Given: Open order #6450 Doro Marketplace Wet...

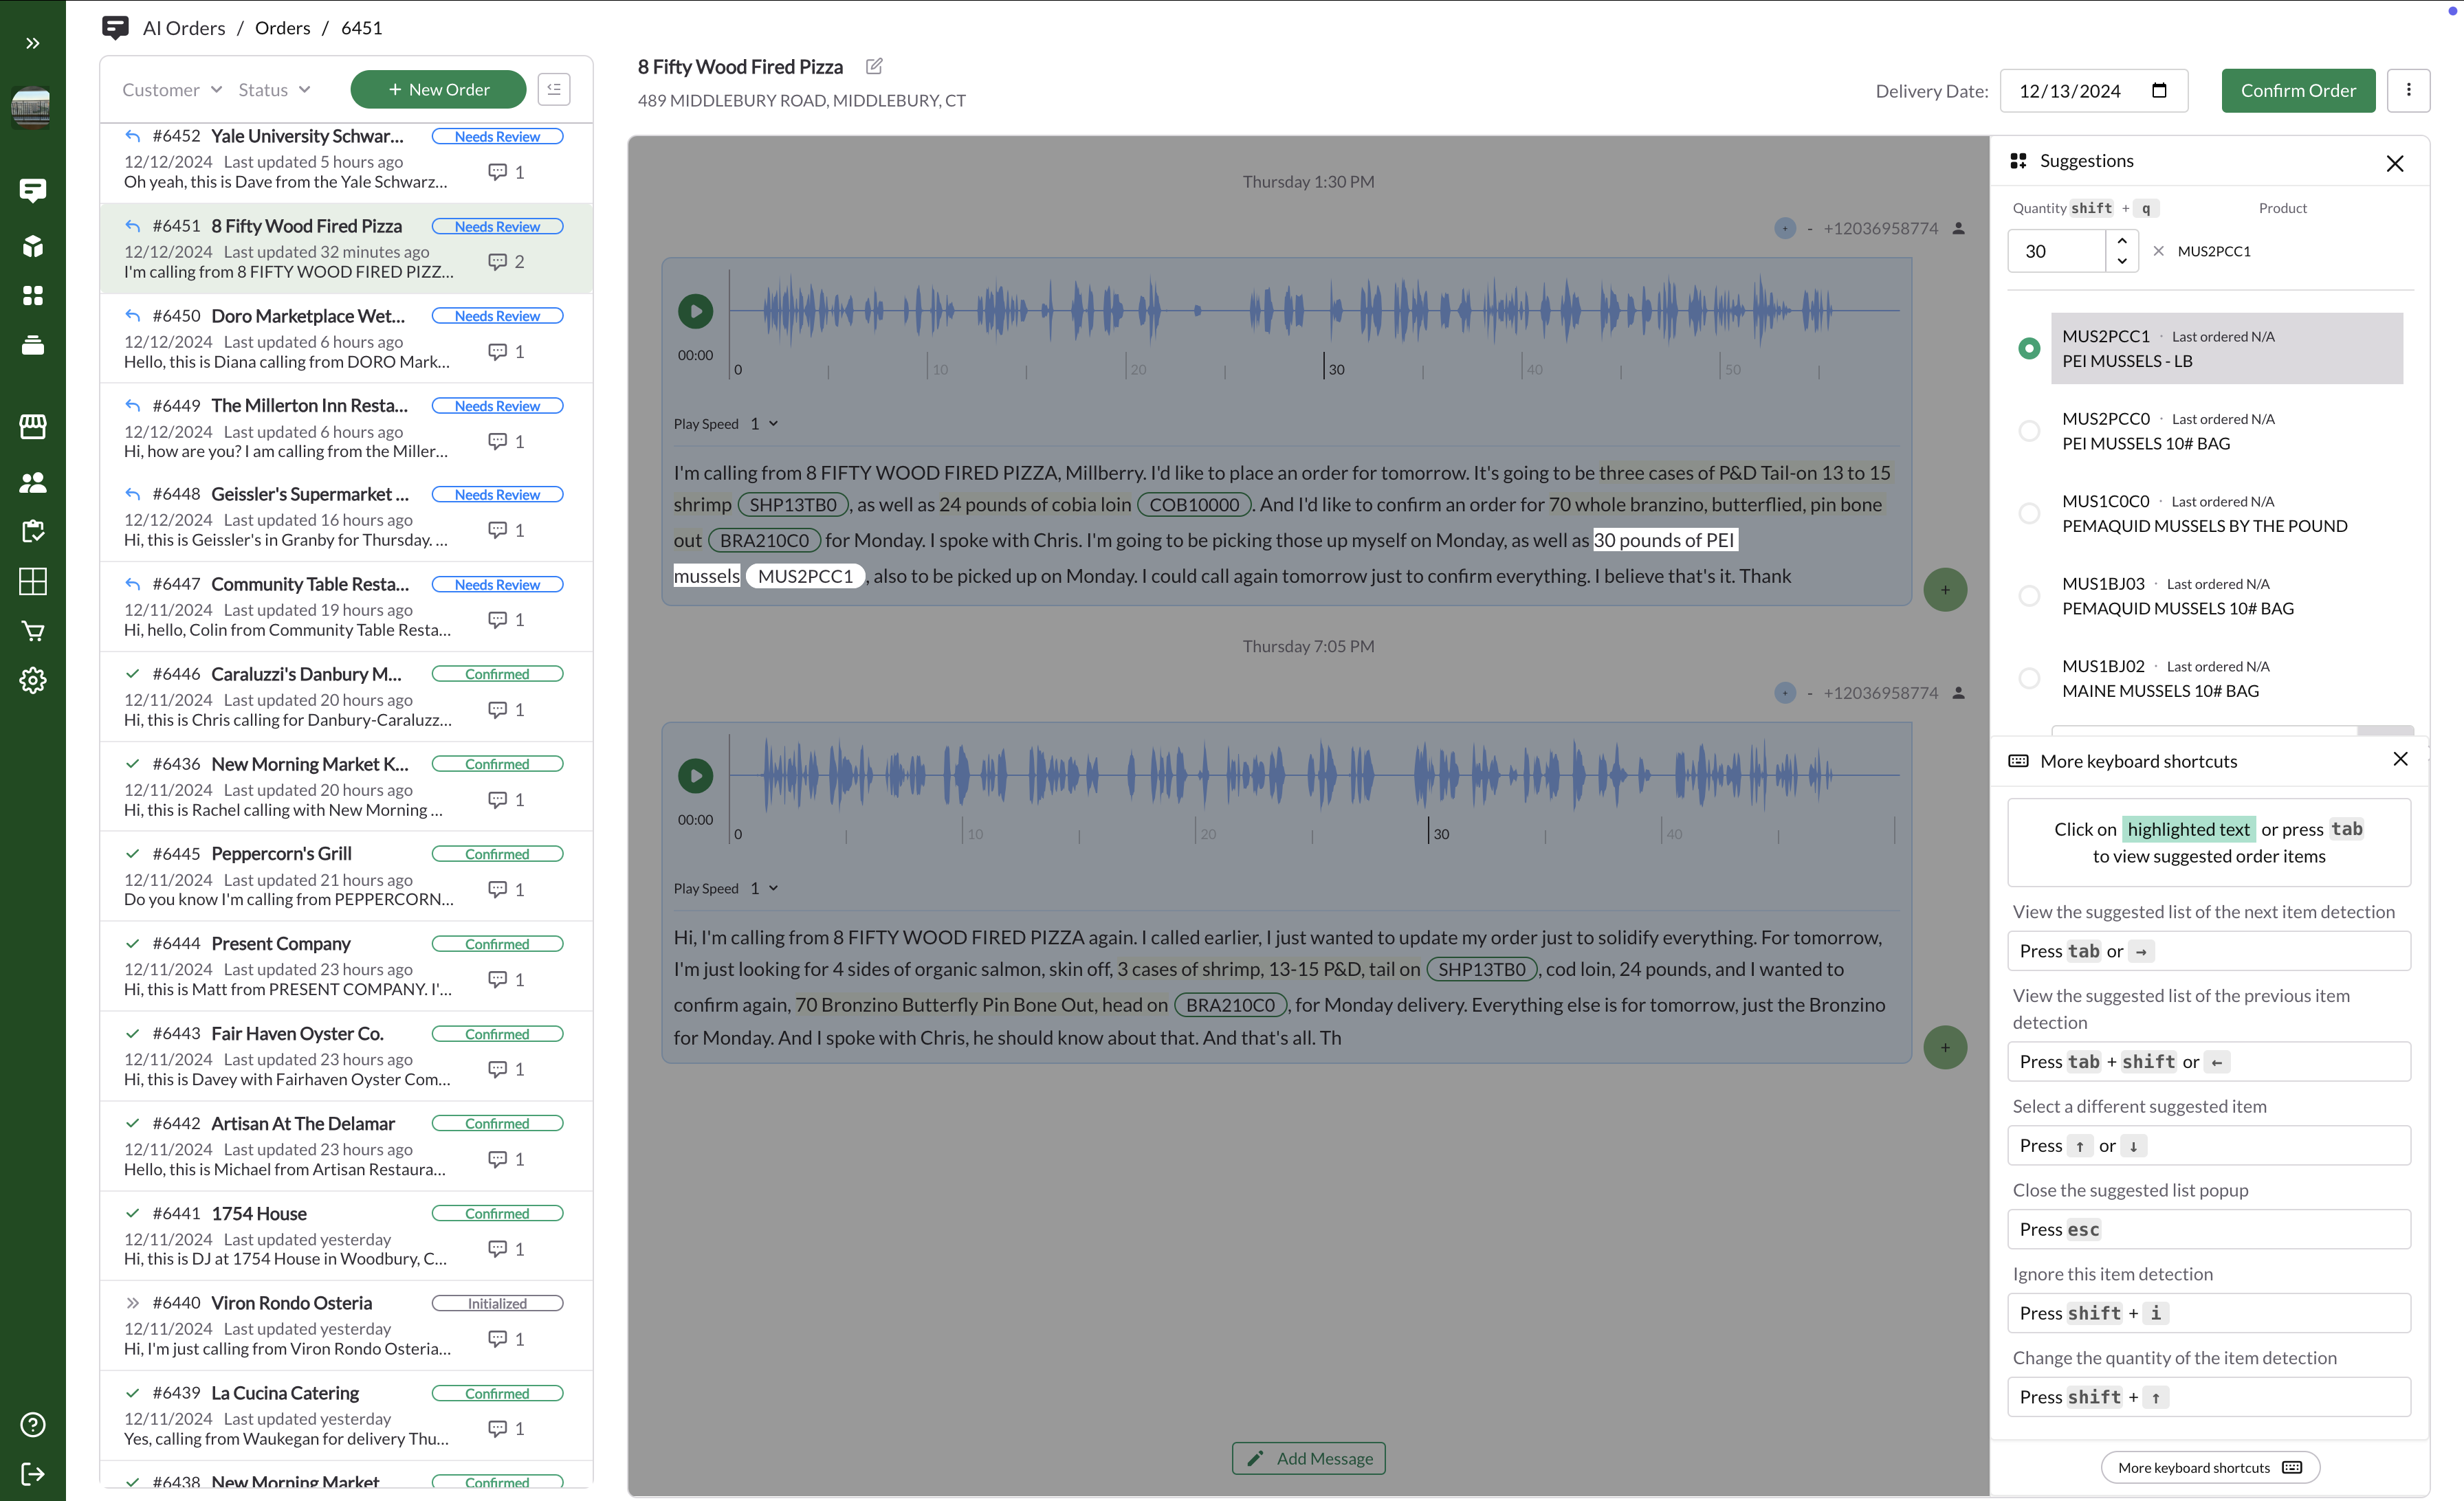Looking at the screenshot, I should tap(346, 337).
